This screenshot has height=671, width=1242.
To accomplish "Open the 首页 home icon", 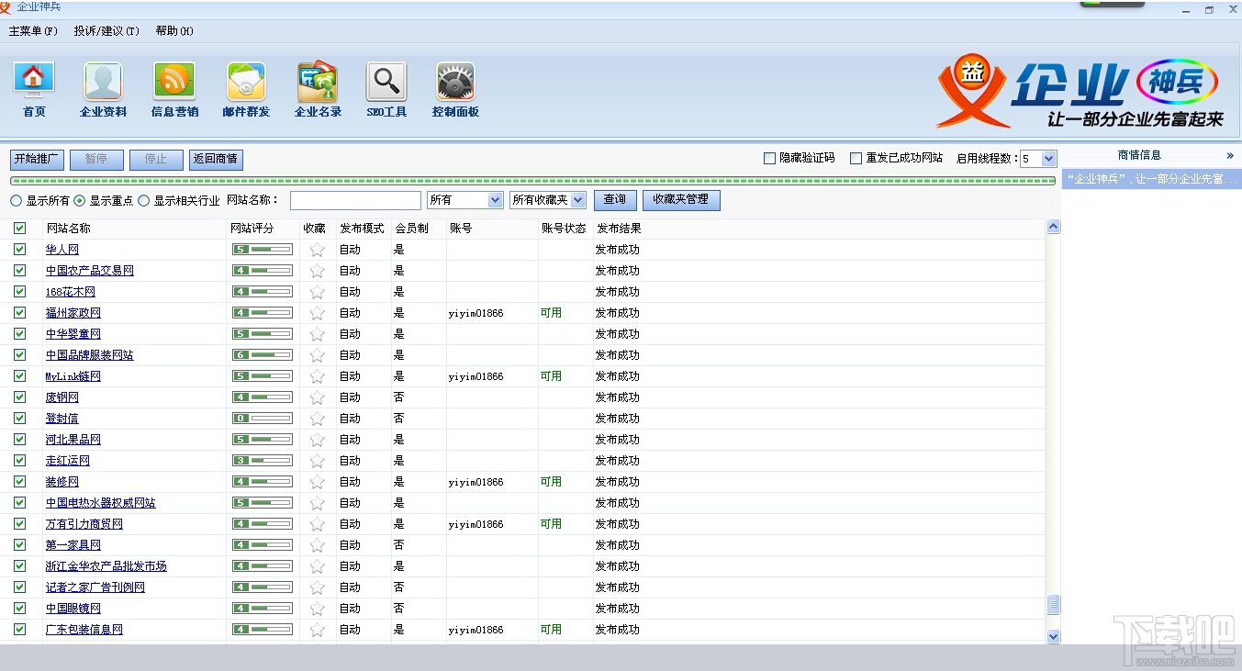I will point(34,90).
